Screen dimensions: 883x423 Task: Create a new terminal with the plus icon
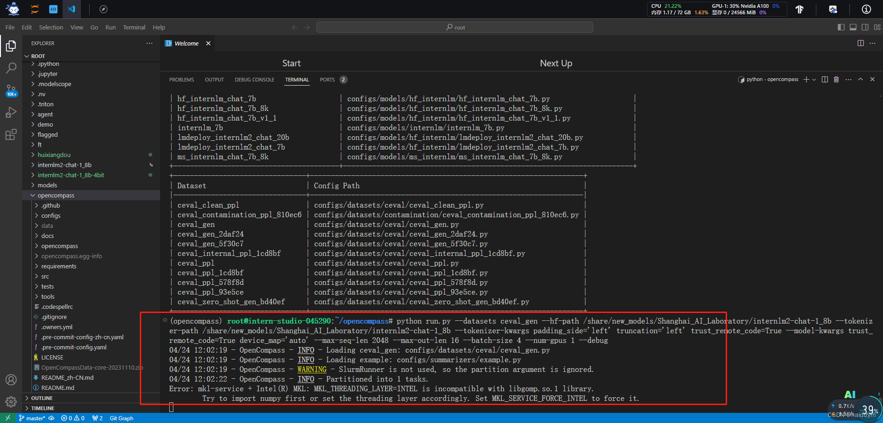point(806,80)
